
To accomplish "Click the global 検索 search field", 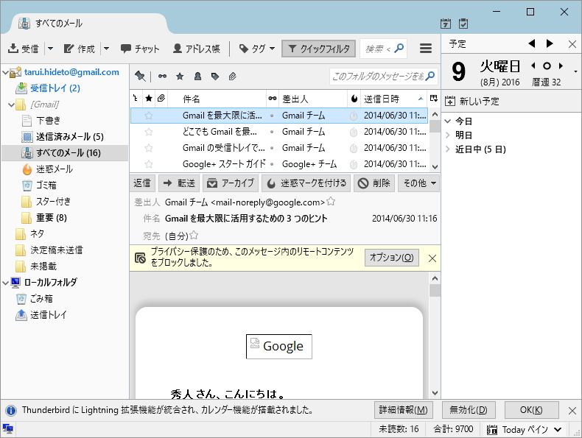I will [383, 49].
